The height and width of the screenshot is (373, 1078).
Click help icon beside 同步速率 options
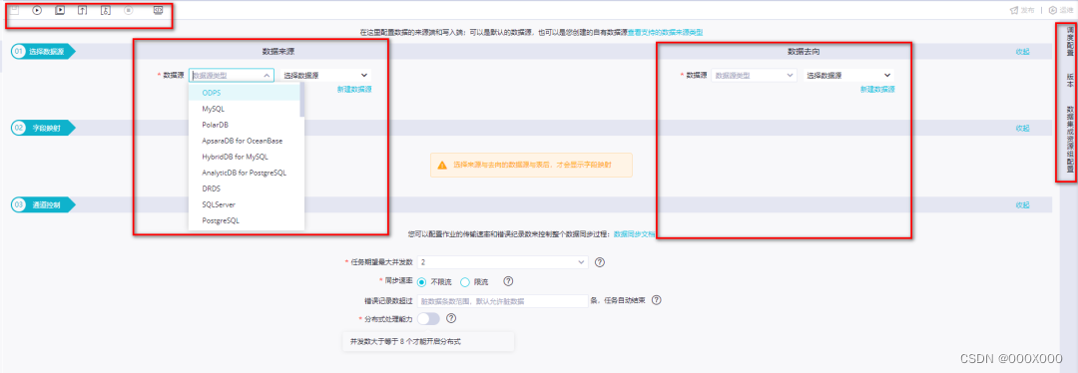tap(509, 281)
